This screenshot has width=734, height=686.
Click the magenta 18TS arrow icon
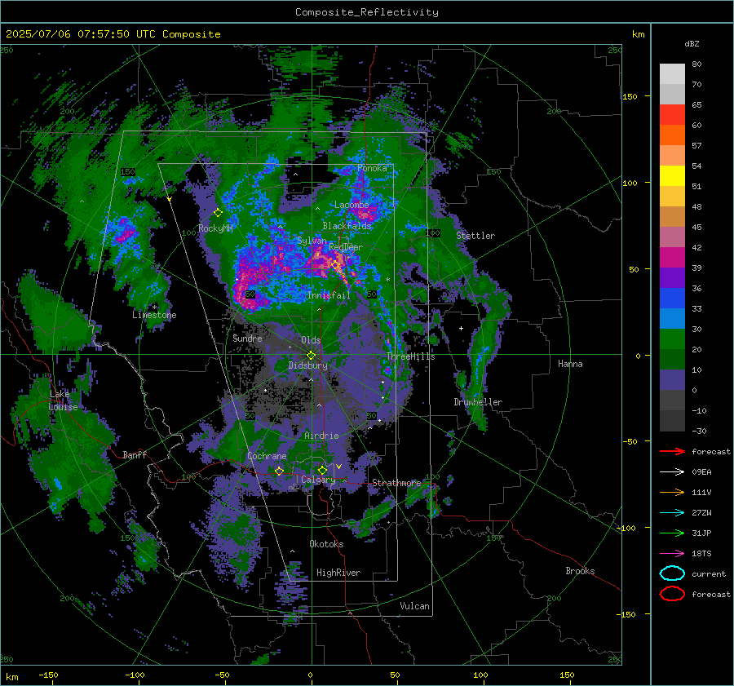(x=672, y=554)
